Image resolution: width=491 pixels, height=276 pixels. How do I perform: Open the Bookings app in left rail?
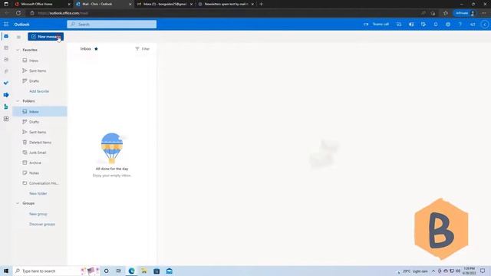click(x=6, y=107)
